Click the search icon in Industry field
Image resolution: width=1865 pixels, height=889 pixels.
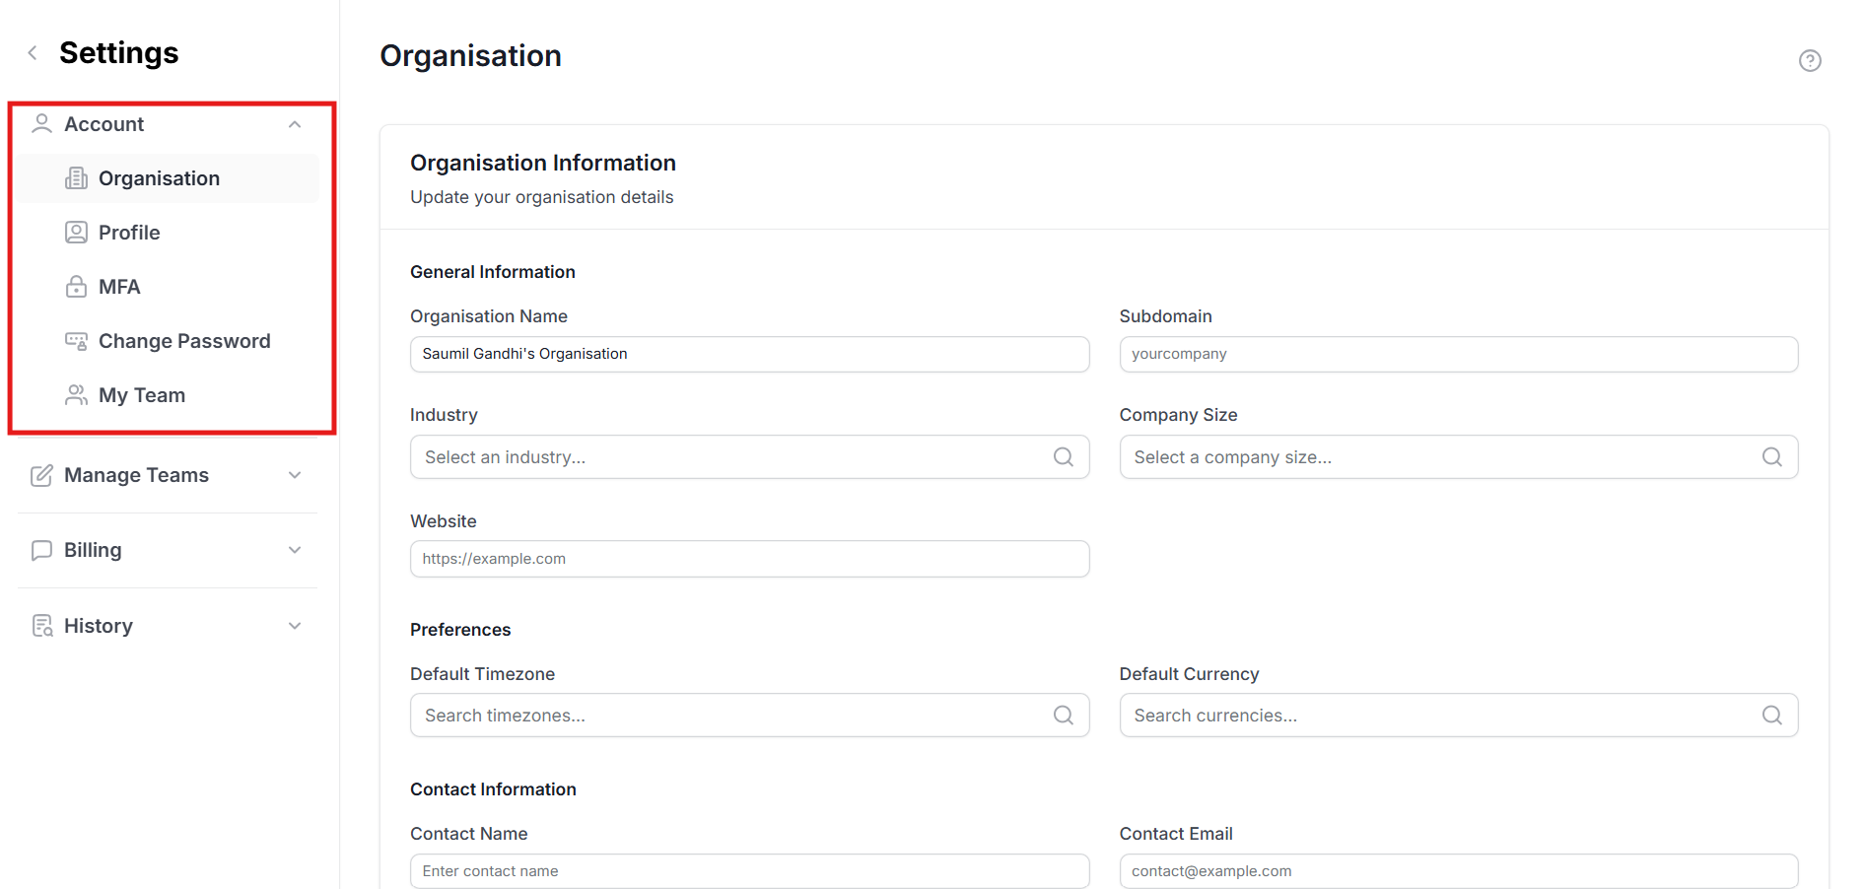1063,457
